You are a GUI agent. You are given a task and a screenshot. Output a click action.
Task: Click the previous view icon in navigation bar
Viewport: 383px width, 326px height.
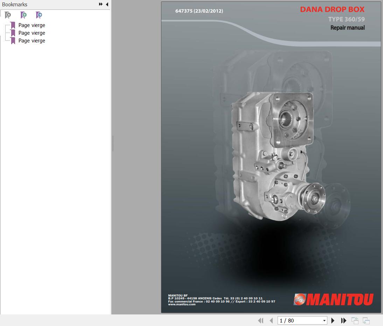coord(355,320)
